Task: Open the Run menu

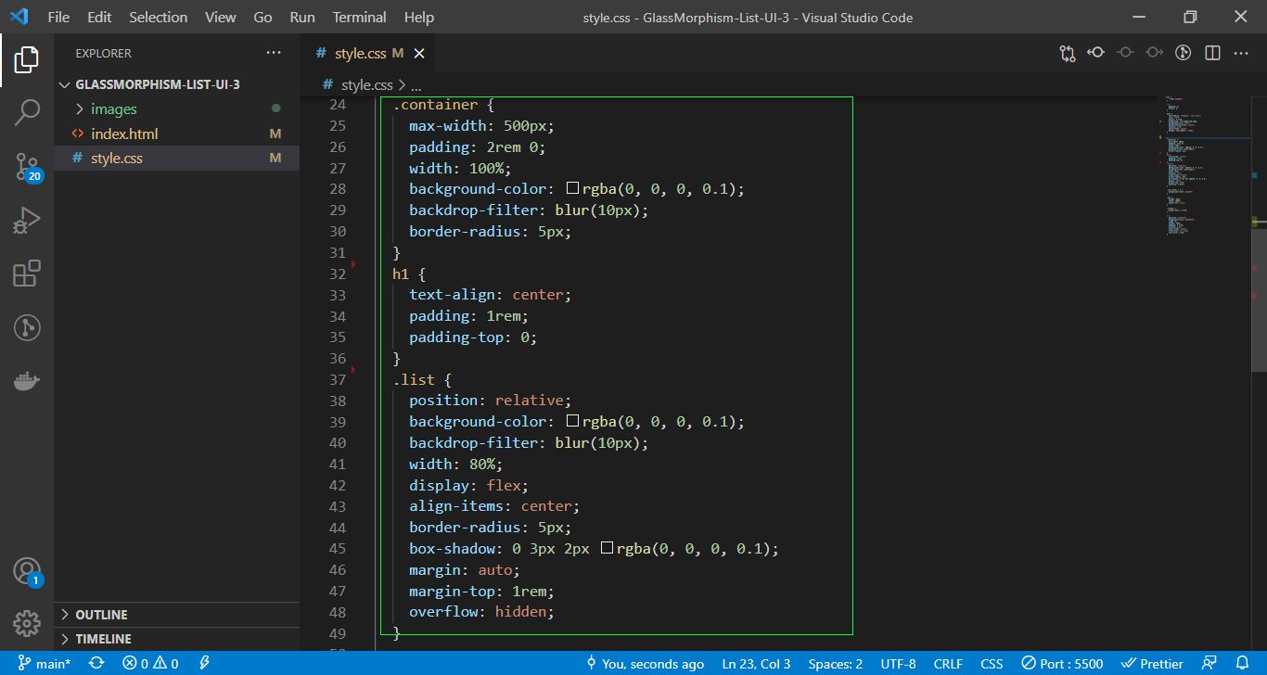Action: coord(302,17)
